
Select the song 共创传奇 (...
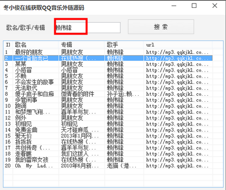click(33, 148)
